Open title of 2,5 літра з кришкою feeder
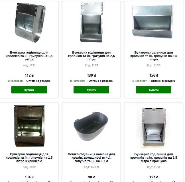The width and height of the screenshot is (185, 182). (x=154, y=158)
